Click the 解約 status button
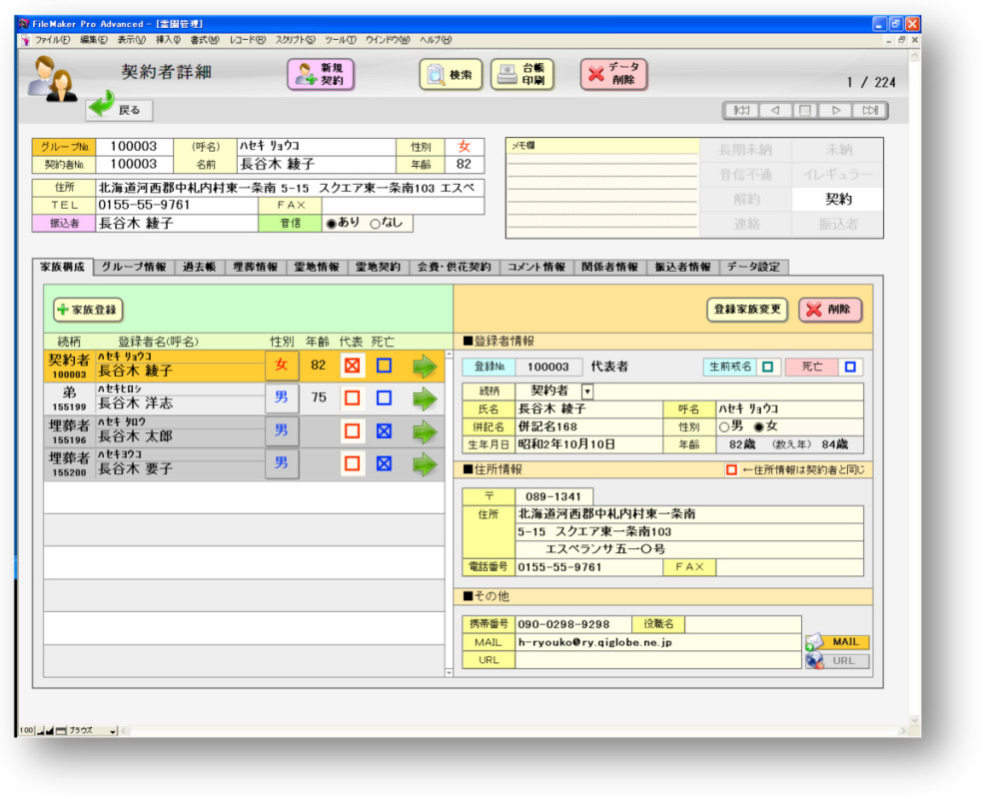The image size is (988, 796). tap(745, 200)
